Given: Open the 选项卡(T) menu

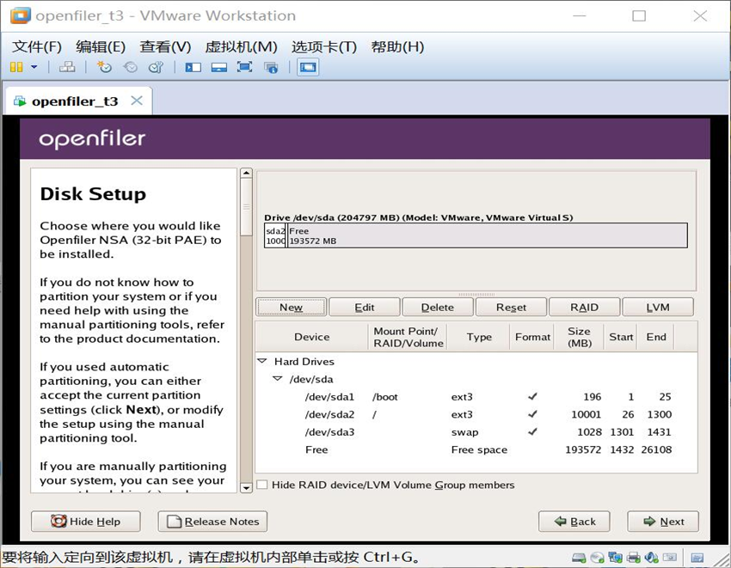Looking at the screenshot, I should (324, 46).
